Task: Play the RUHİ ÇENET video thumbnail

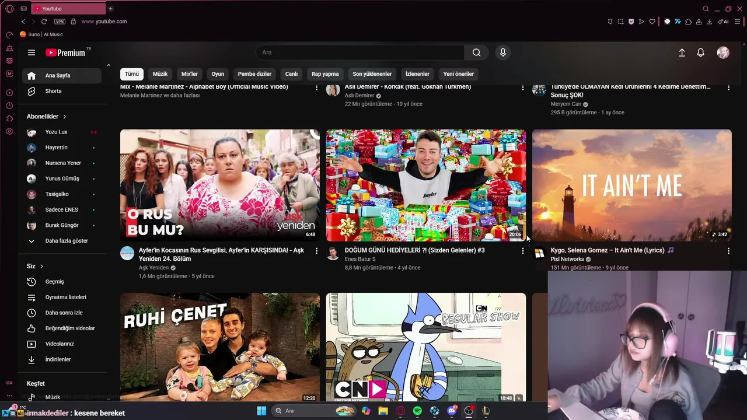Action: click(x=220, y=347)
